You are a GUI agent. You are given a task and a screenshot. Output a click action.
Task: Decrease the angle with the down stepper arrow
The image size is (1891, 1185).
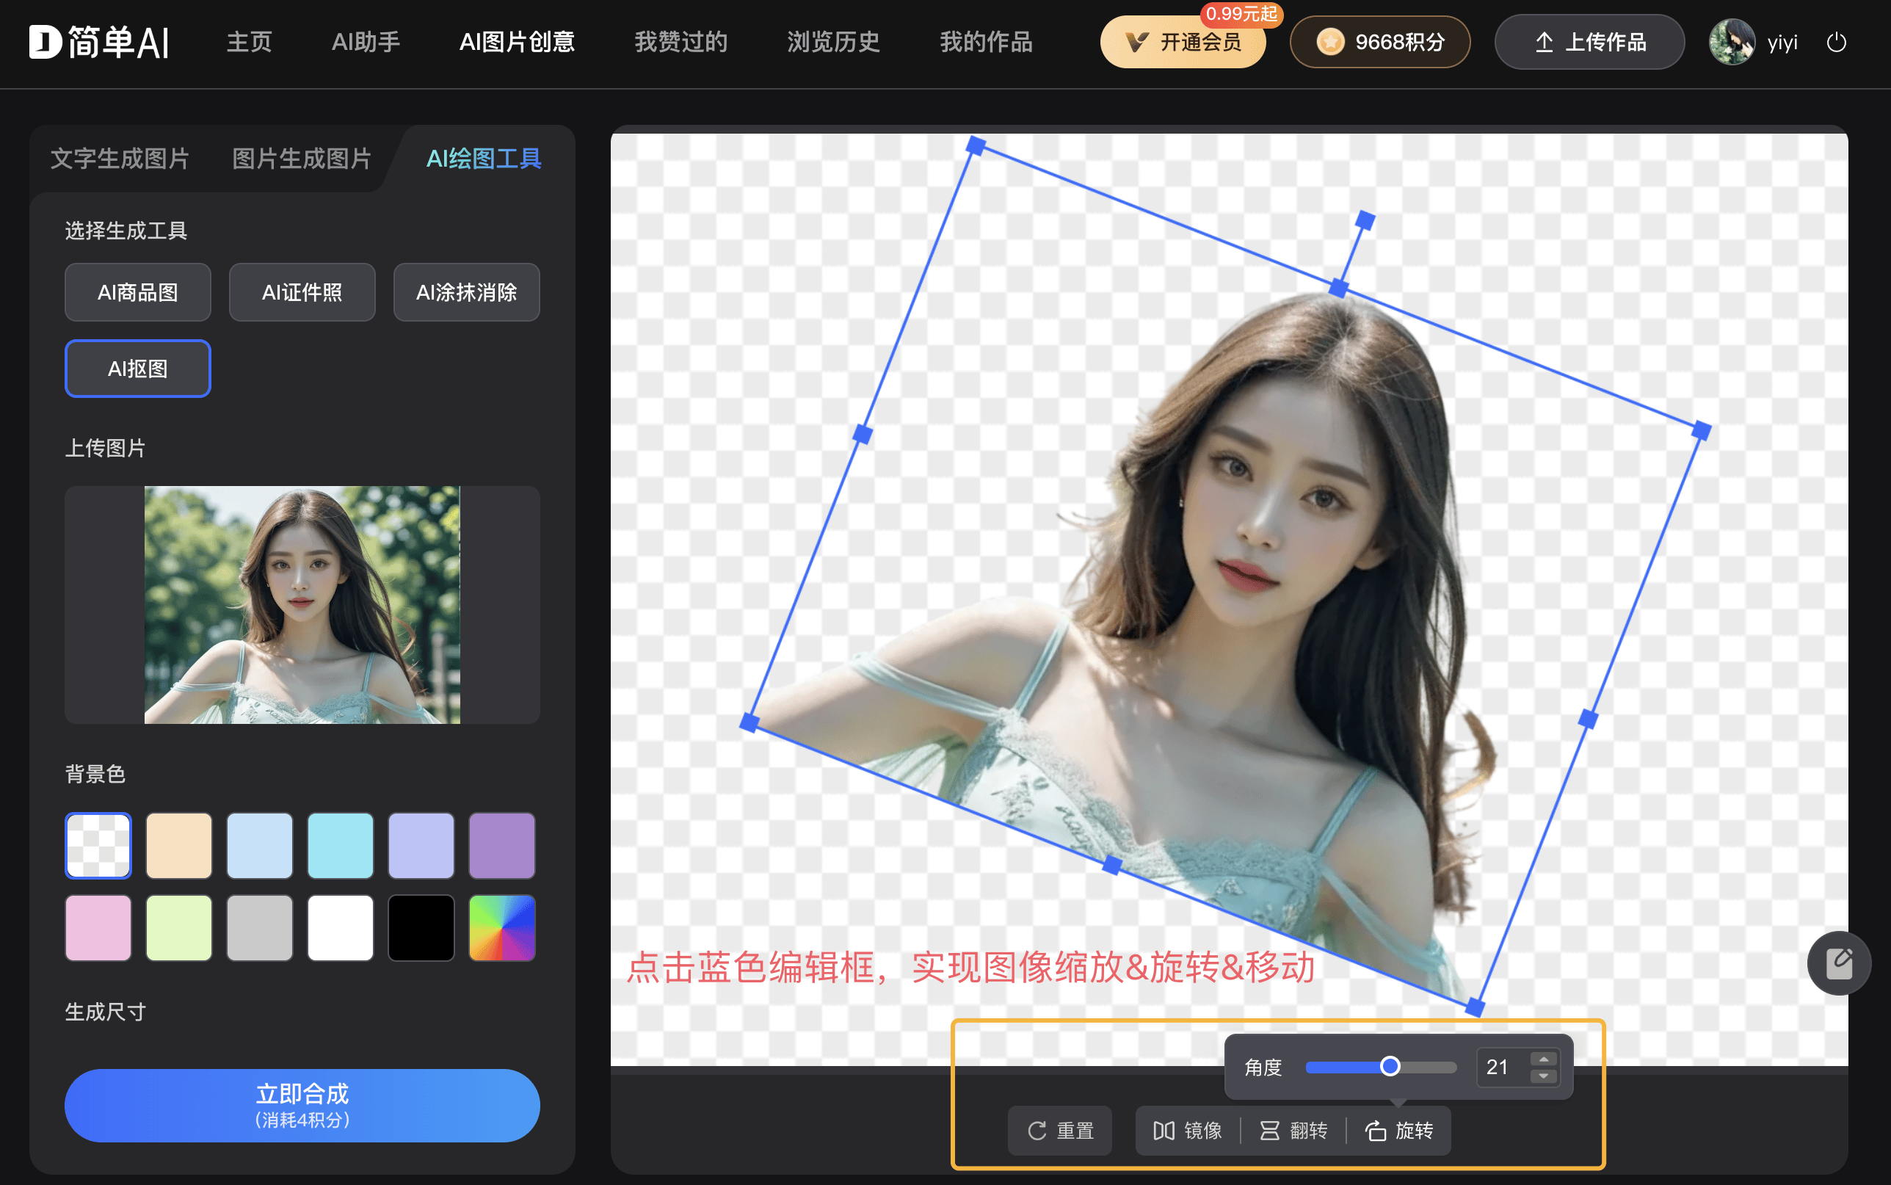click(x=1542, y=1076)
